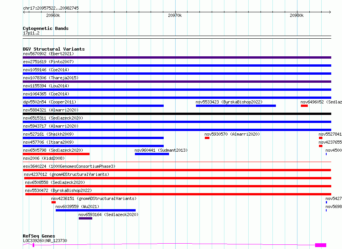Click the blue bar under dgv5502n54 (Cooper2011)

click(x=93, y=106)
